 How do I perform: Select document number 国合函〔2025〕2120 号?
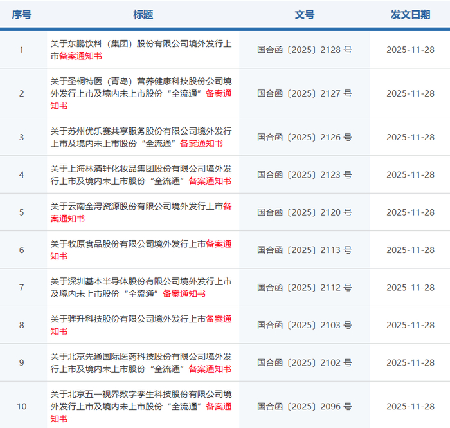(305, 212)
